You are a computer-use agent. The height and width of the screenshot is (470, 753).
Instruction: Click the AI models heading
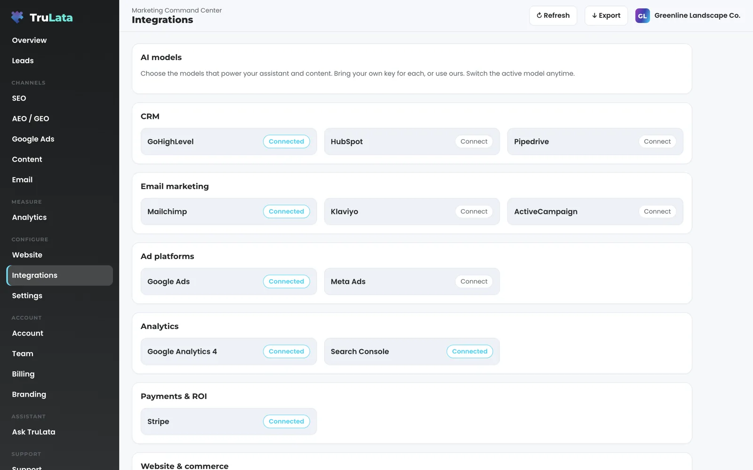161,57
